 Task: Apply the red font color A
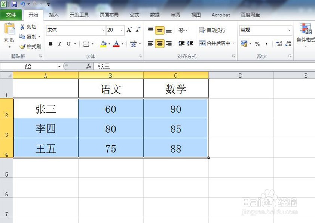click(116, 44)
